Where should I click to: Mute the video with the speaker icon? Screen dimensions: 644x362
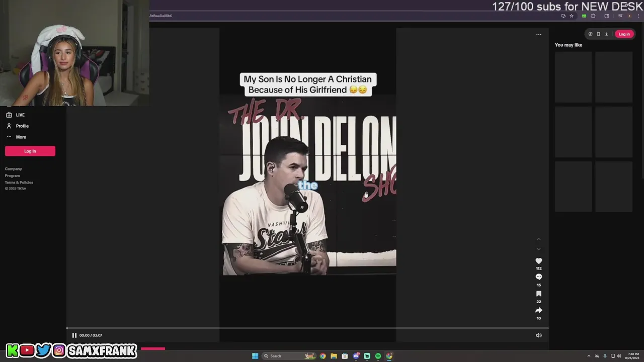click(538, 335)
